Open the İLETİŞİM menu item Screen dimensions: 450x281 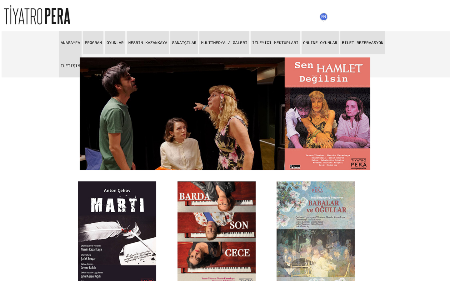pos(70,66)
